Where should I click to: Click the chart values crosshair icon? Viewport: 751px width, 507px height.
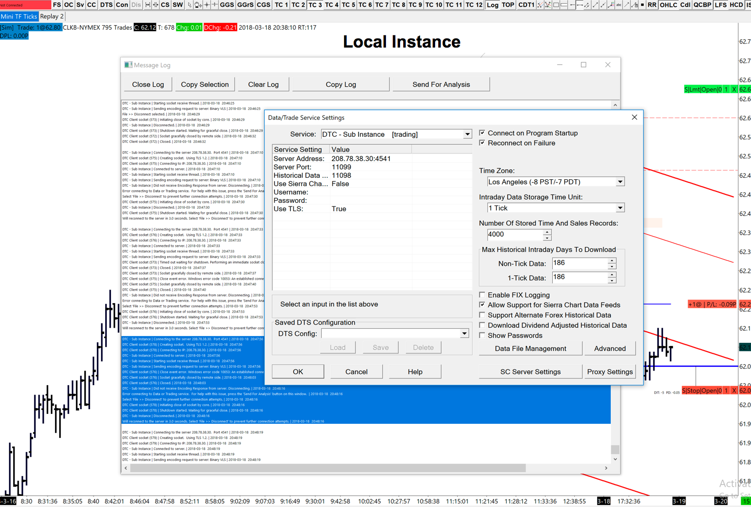207,5
